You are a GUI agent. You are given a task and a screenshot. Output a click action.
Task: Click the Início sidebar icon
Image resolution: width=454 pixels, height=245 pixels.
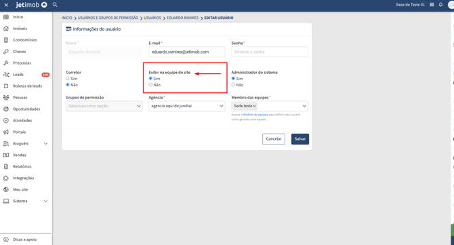(x=6, y=17)
